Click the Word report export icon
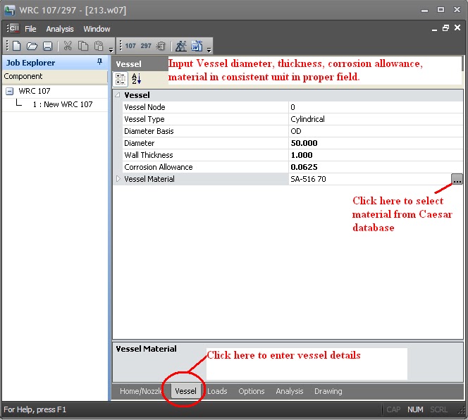Image resolution: width=468 pixels, height=420 pixels. click(197, 46)
